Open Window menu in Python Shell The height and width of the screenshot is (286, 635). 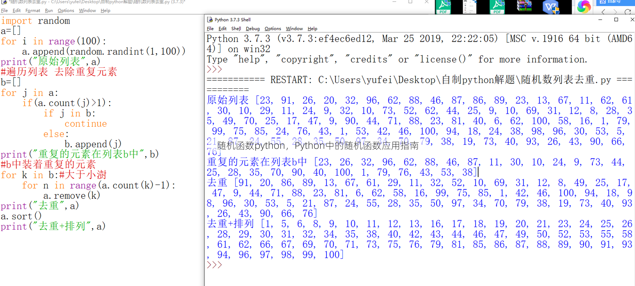pos(294,29)
